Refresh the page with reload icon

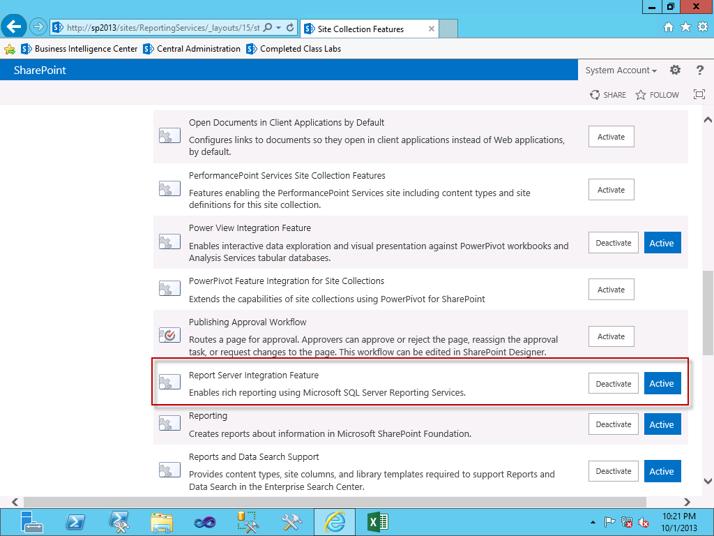click(x=290, y=27)
